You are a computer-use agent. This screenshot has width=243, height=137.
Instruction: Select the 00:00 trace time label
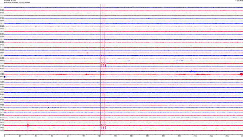[x=2, y=7]
